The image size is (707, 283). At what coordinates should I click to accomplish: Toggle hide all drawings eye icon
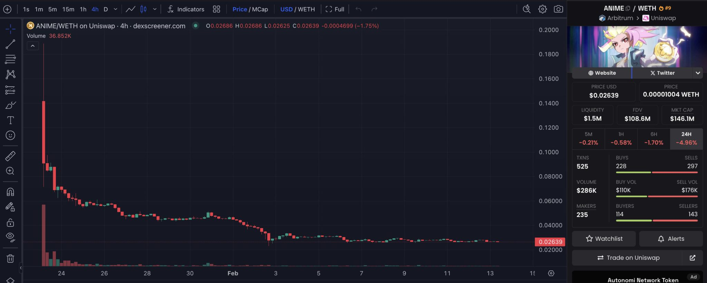[x=10, y=237]
